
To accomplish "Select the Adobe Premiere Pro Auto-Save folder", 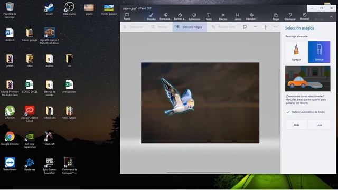I will (10, 88).
